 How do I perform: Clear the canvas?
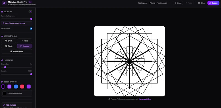click(x=202, y=3)
